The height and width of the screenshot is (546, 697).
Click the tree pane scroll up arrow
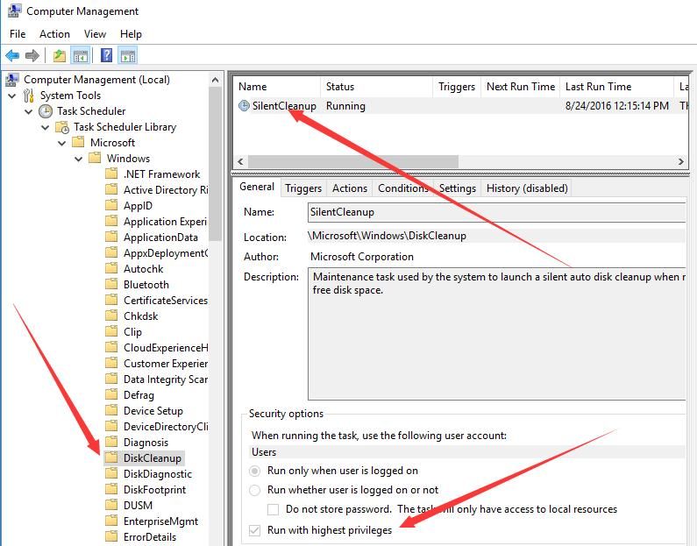215,80
